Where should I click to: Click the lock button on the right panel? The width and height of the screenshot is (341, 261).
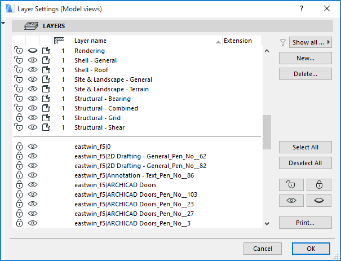[318, 185]
